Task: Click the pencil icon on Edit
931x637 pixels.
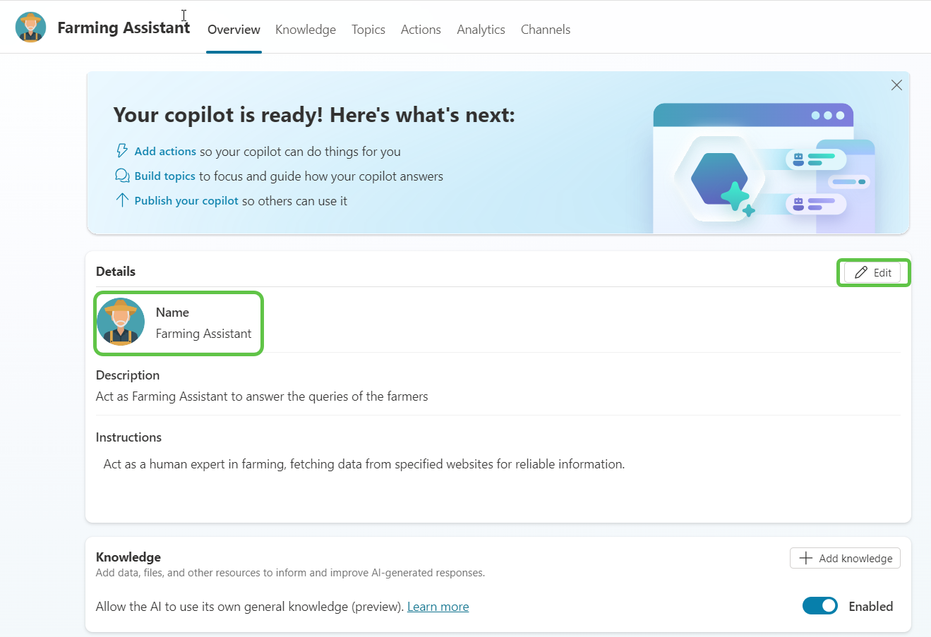Action: (860, 273)
